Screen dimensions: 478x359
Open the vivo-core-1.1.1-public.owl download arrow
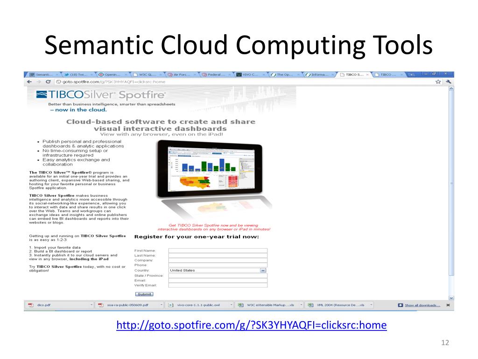coord(232,305)
